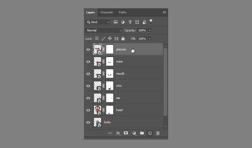Viewport: 252px width, 148px height.
Task: Unlink mask from head layer
Action: [x=103, y=110]
